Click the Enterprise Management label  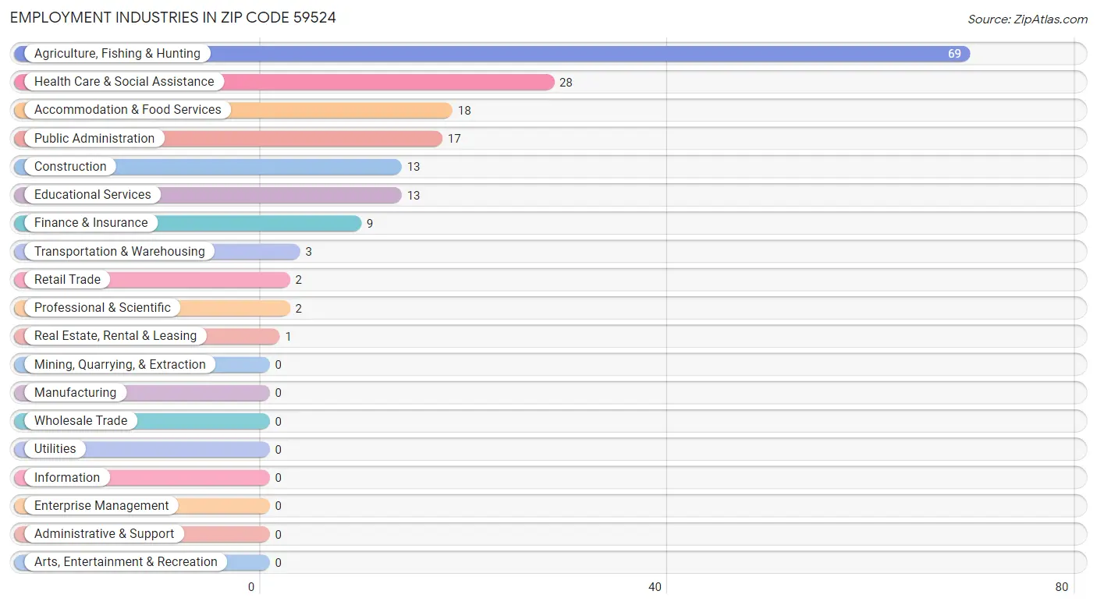[101, 506]
